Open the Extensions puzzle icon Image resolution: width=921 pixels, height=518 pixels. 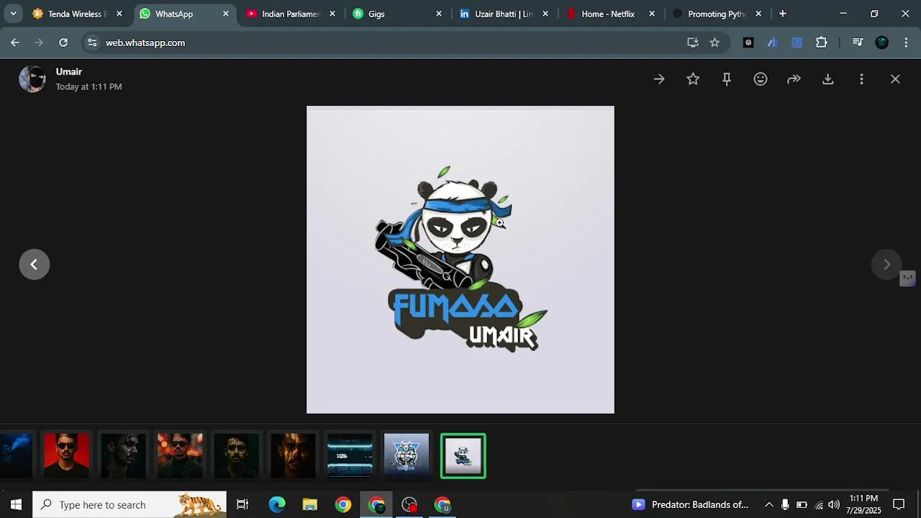coord(822,42)
